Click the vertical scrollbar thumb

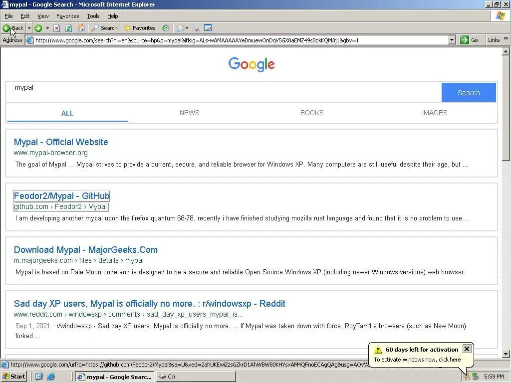(x=506, y=108)
